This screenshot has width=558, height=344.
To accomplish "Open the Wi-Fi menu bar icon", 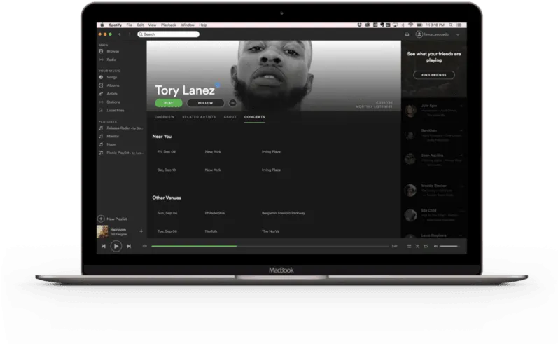I will pyautogui.click(x=411, y=25).
